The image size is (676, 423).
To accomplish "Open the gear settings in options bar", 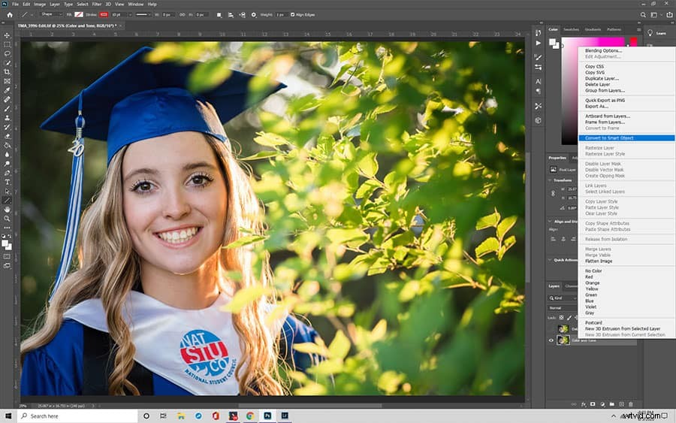I will (x=254, y=15).
